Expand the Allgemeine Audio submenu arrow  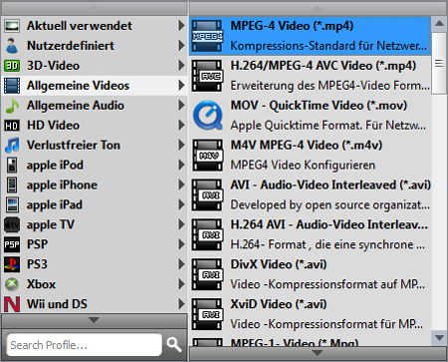pyautogui.click(x=181, y=106)
